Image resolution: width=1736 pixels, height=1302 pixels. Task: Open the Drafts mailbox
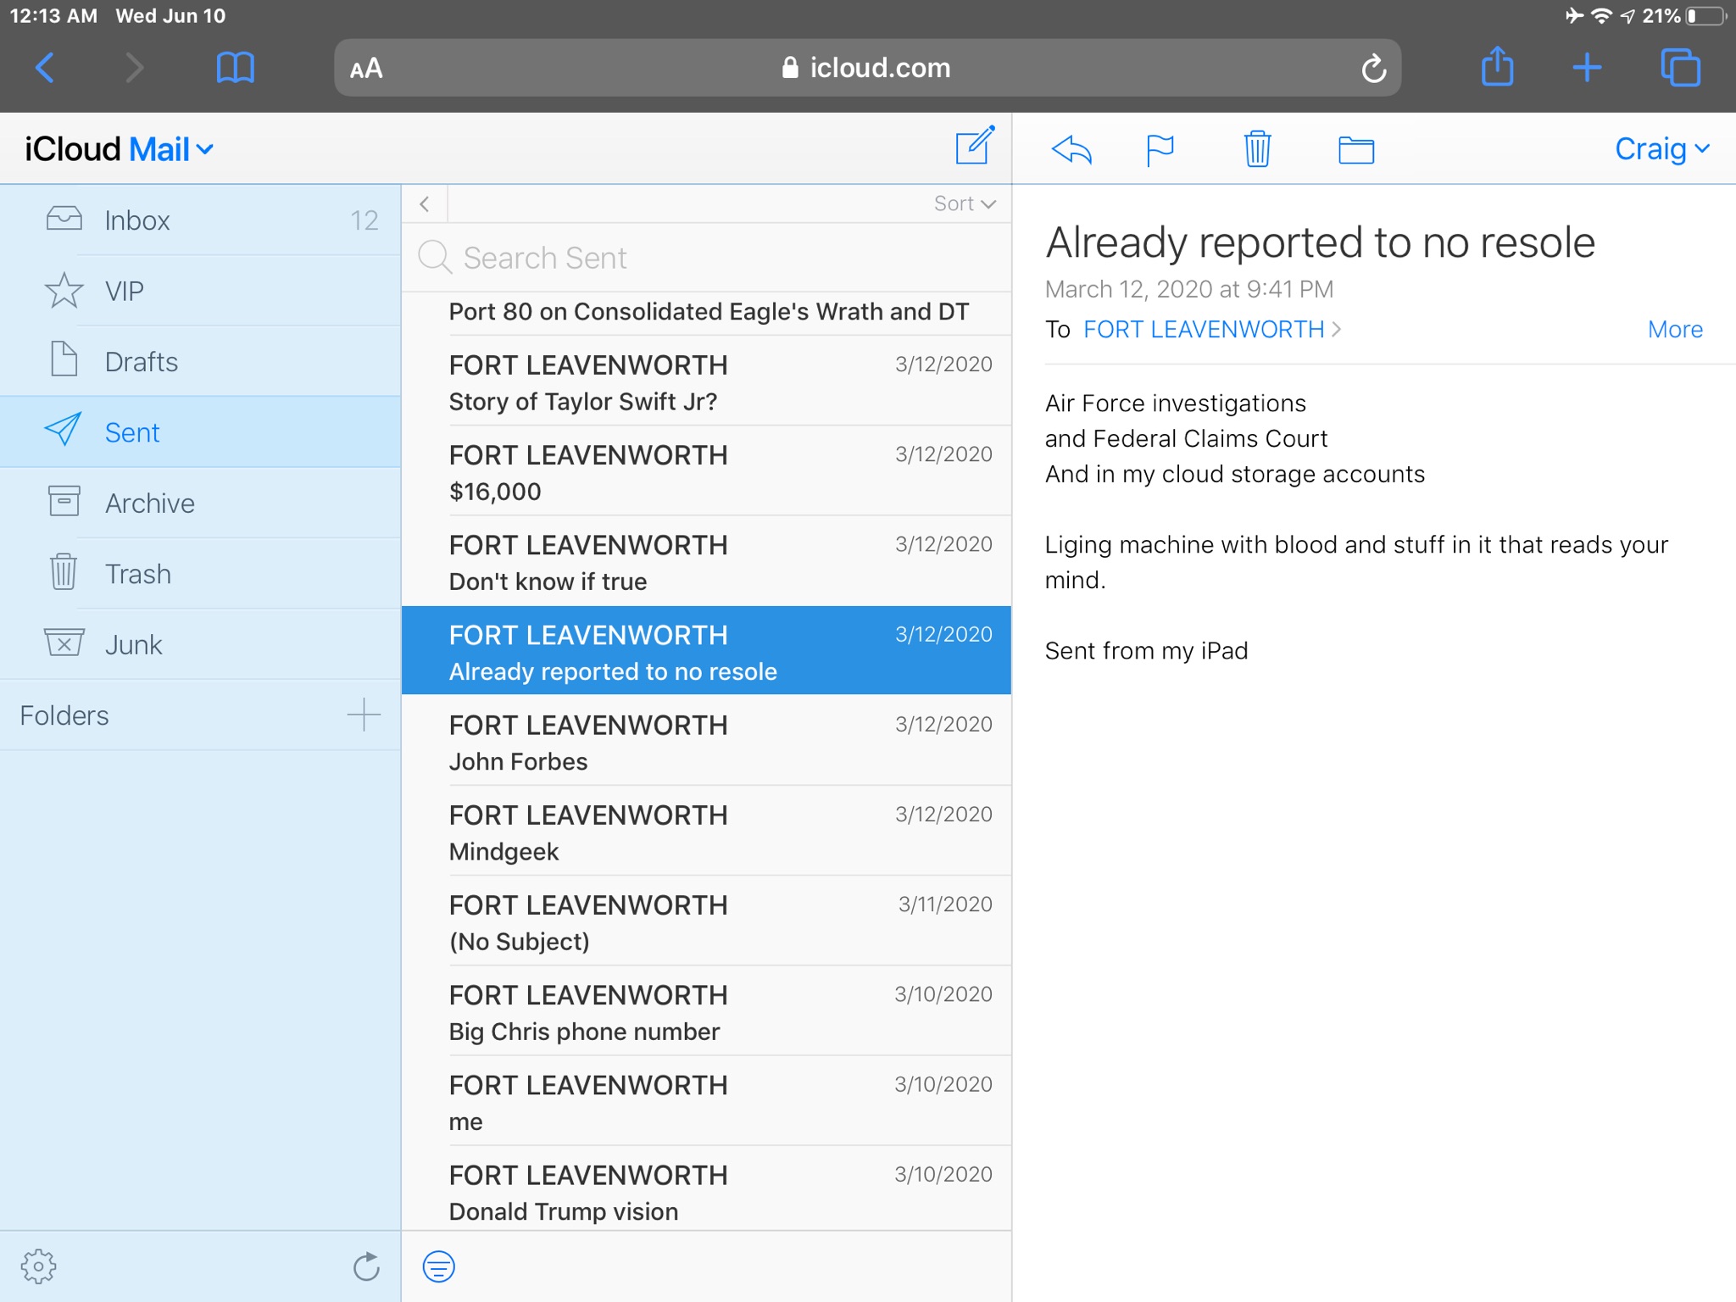[x=200, y=361]
